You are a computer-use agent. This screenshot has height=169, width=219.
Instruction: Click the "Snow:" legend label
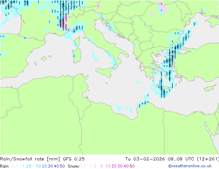click(x=74, y=166)
